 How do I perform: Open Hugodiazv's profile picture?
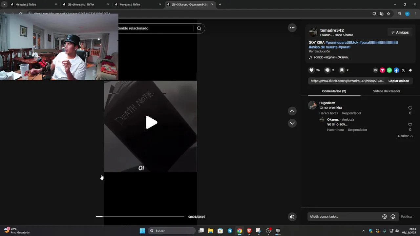coord(312,105)
